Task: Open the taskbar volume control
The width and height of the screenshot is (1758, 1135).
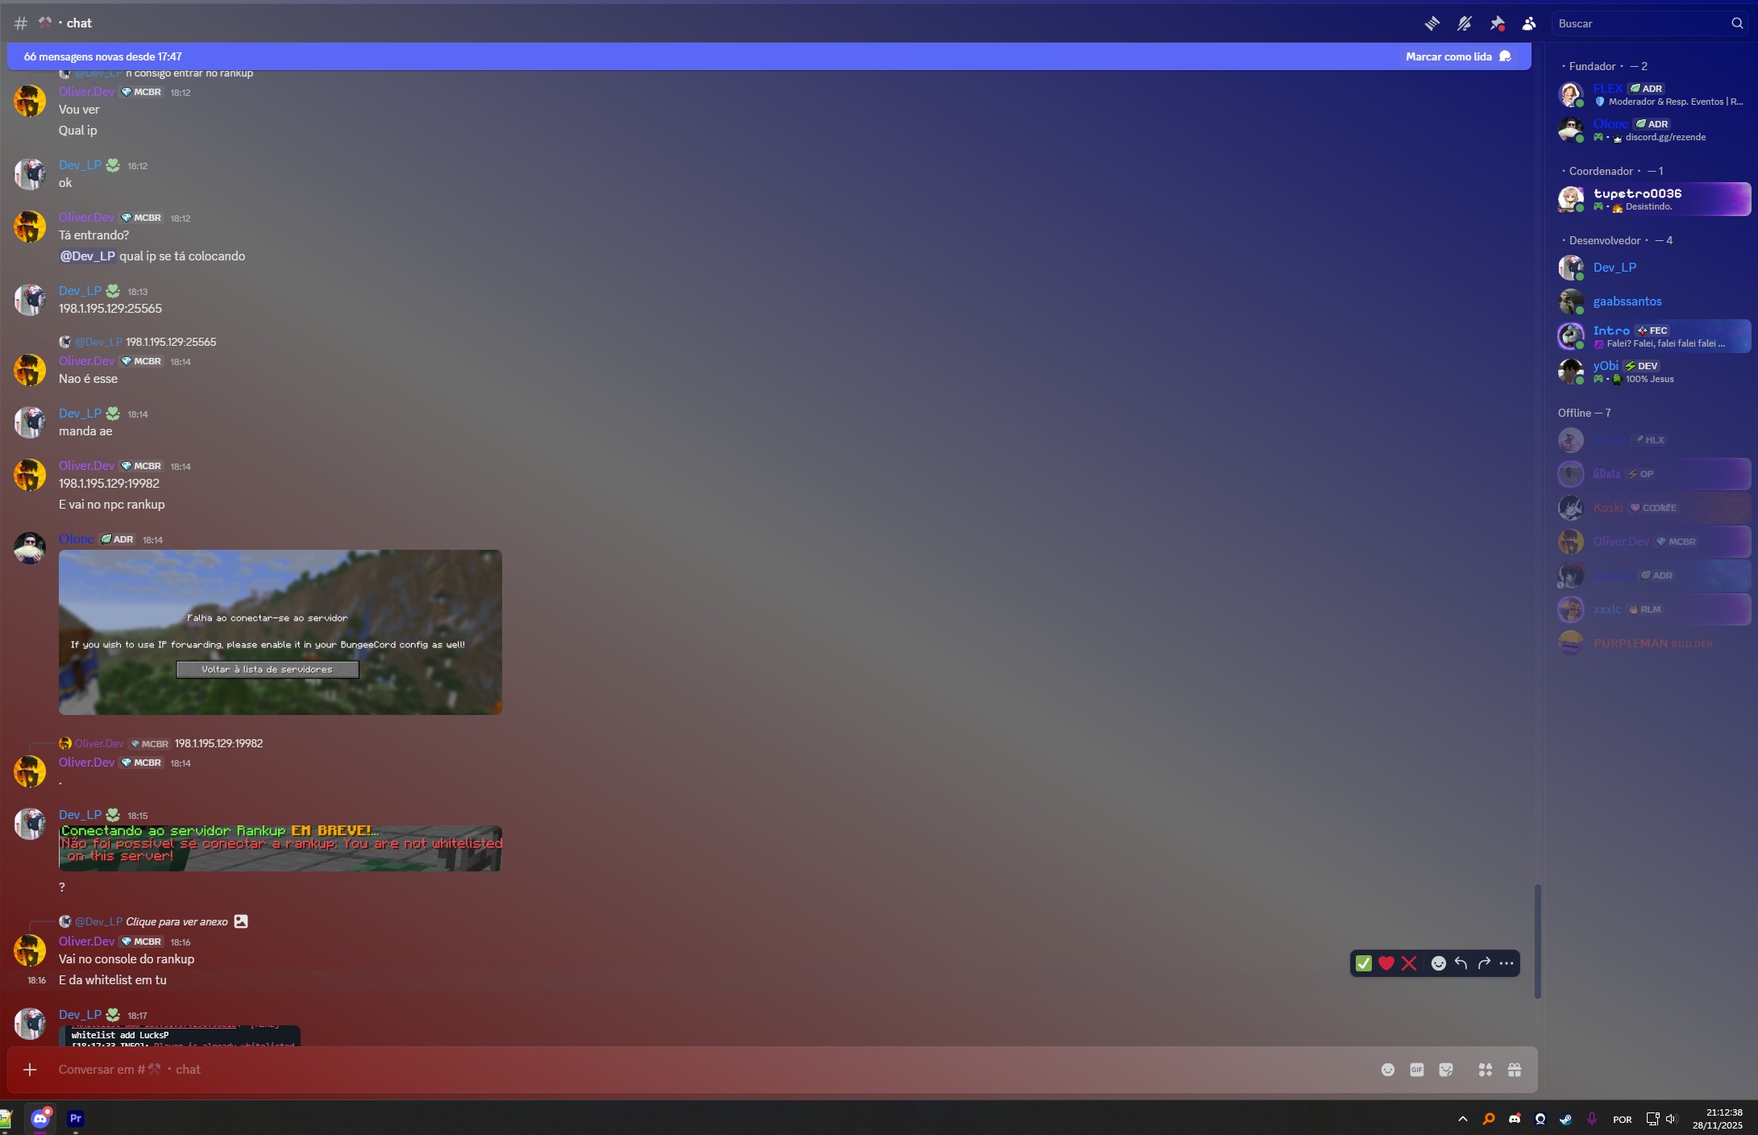Action: [x=1669, y=1119]
